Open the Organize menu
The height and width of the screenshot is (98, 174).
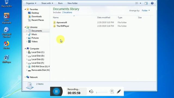[x=31, y=3]
